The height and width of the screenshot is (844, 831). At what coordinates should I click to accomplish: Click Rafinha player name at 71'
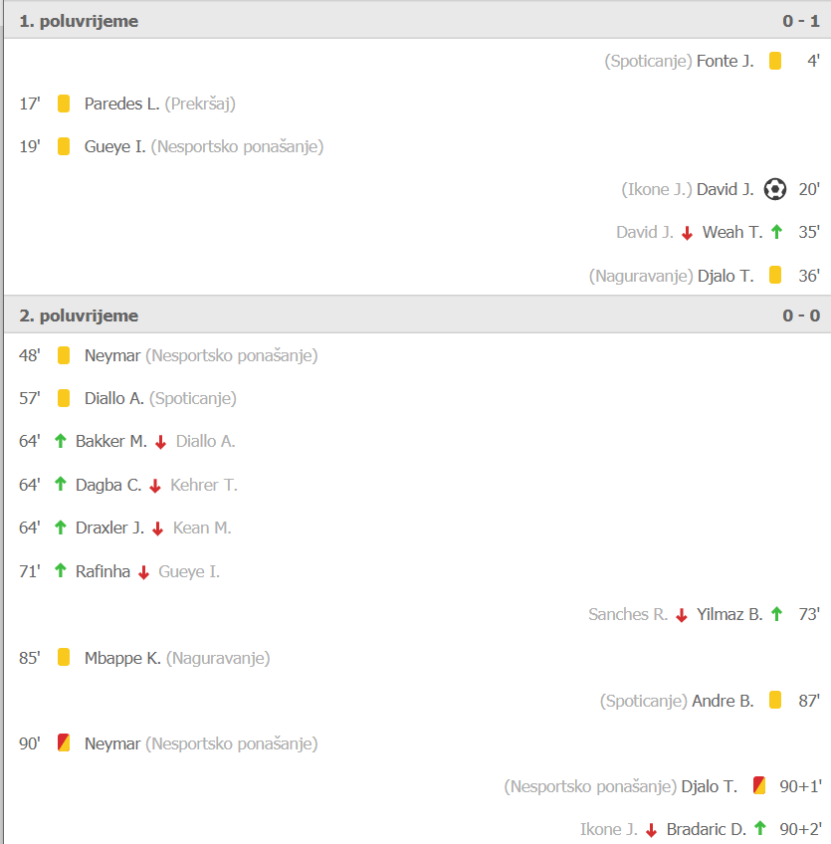(103, 571)
